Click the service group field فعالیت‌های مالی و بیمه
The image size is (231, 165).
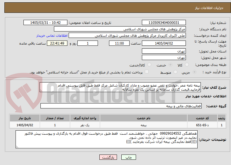click(121, 106)
